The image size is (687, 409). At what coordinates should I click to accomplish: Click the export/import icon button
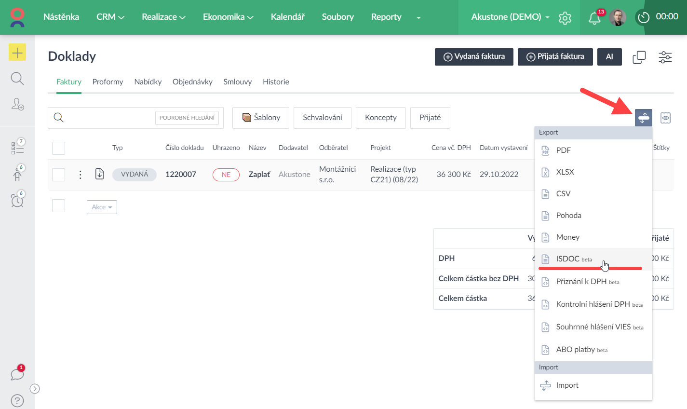point(643,118)
